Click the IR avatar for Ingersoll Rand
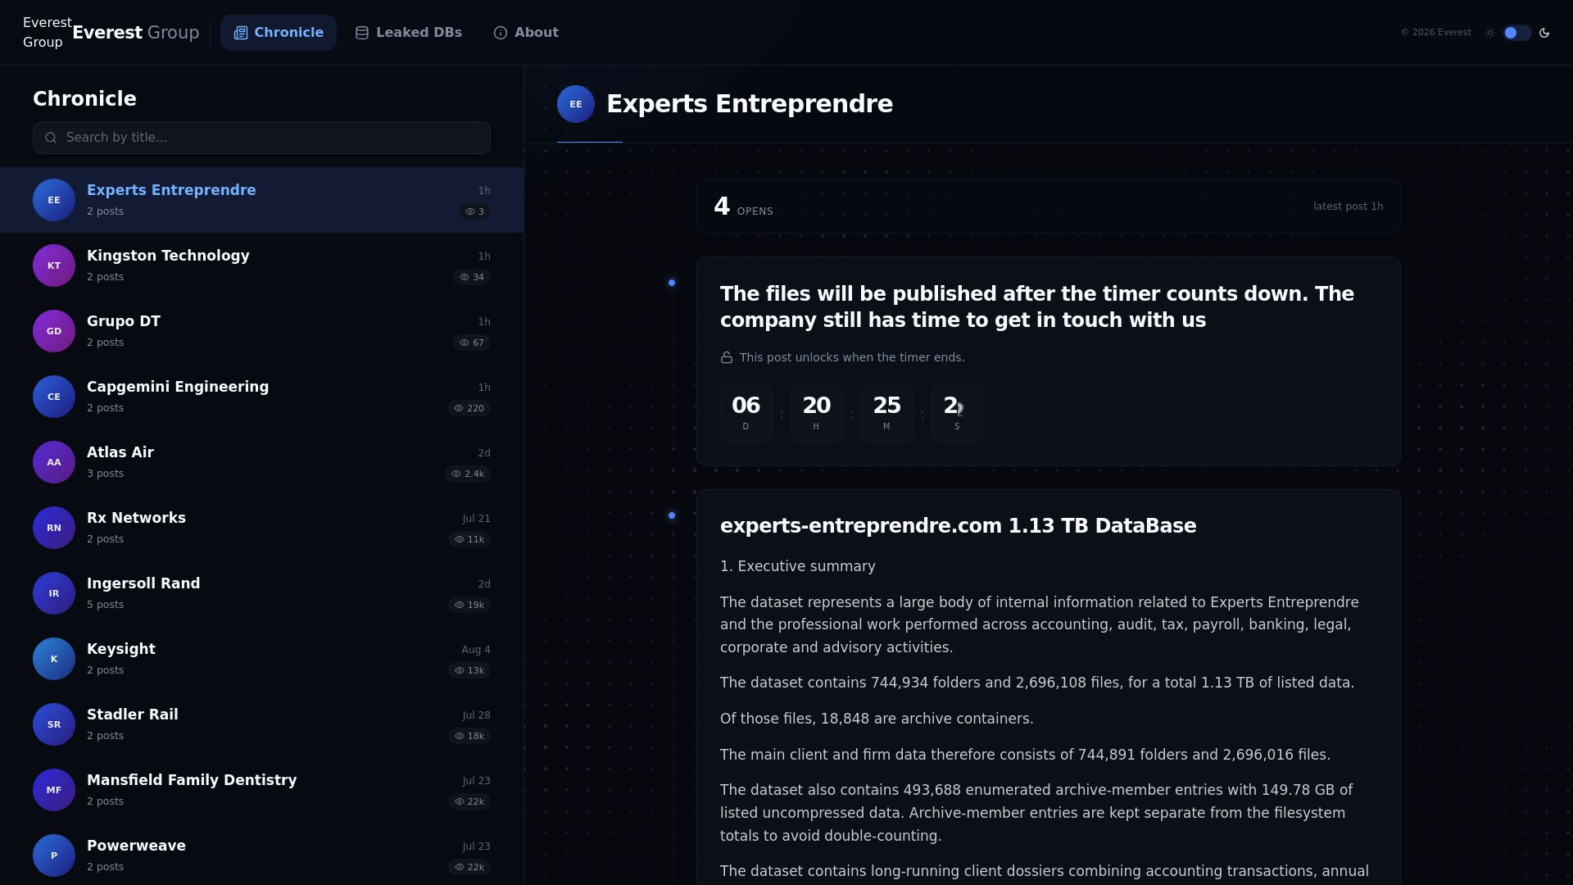1573x885 pixels. [54, 593]
